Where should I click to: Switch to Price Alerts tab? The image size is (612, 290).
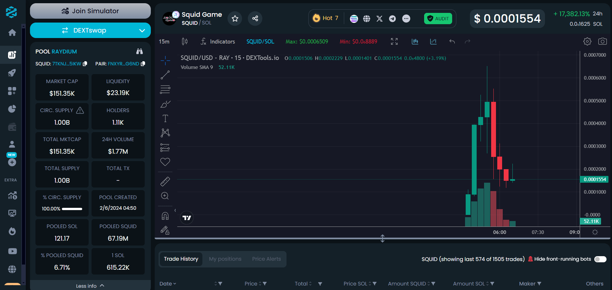pyautogui.click(x=266, y=259)
